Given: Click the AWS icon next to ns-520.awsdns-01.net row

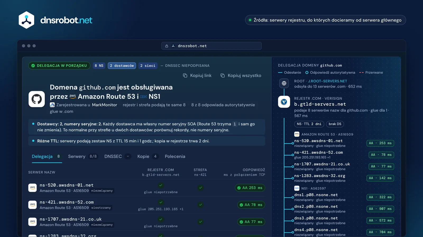Looking at the screenshot, I should [x=33, y=188].
